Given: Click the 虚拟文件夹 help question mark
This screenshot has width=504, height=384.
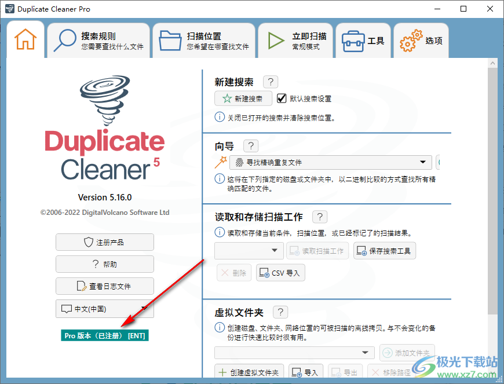Looking at the screenshot, I should click(280, 312).
